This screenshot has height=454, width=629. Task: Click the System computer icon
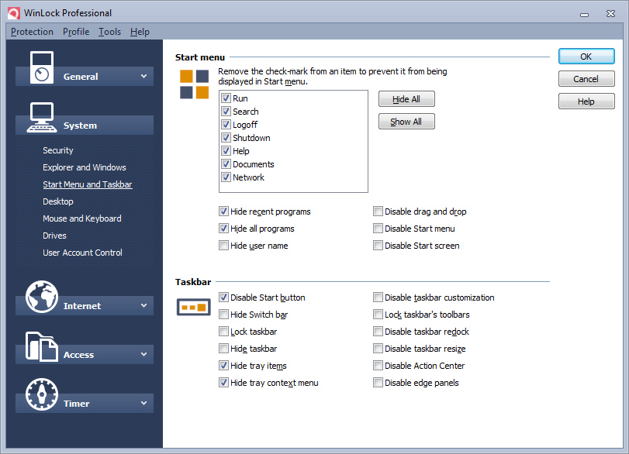[x=41, y=116]
